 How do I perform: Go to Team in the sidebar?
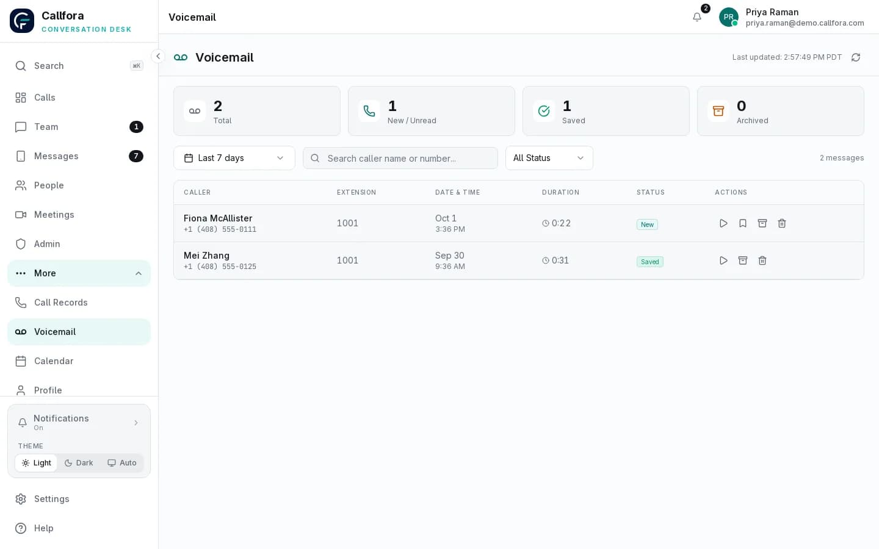[79, 127]
